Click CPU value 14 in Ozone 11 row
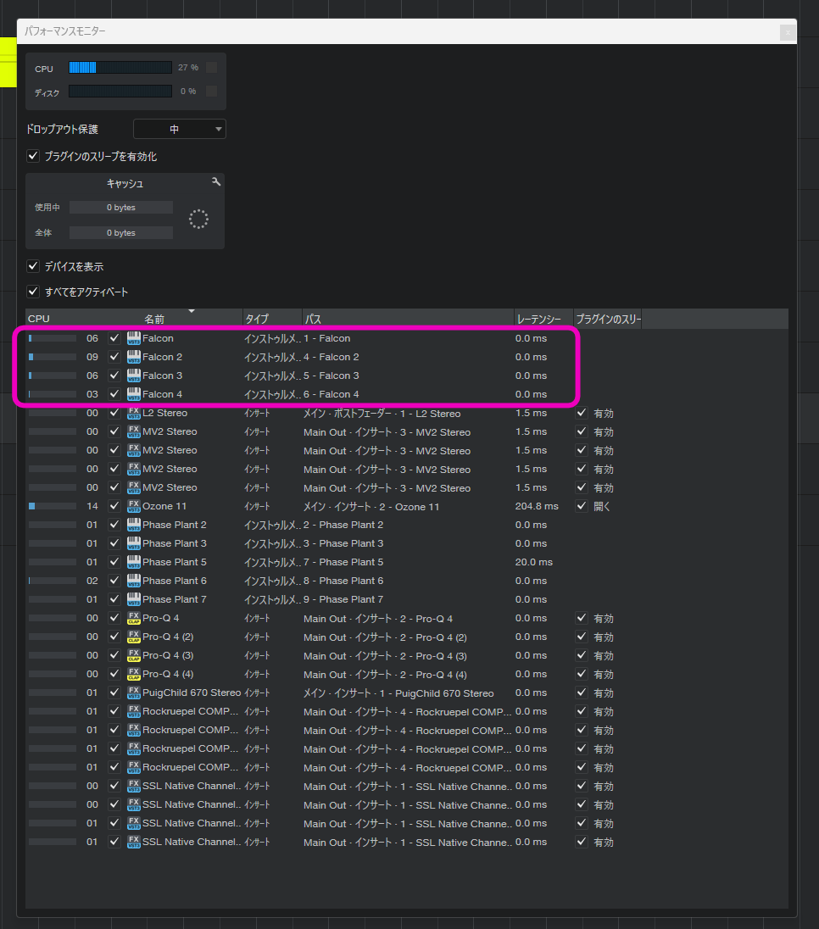This screenshot has width=819, height=929. pos(92,506)
